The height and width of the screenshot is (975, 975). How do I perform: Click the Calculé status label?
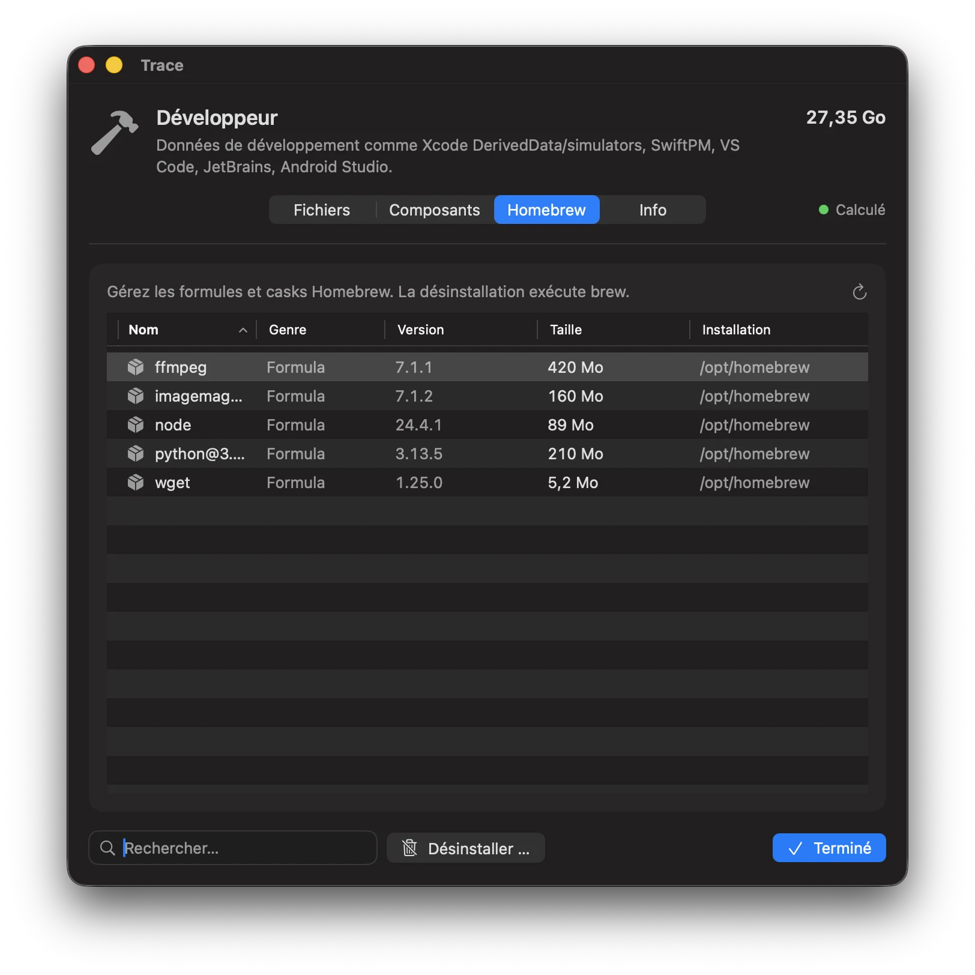(x=860, y=210)
